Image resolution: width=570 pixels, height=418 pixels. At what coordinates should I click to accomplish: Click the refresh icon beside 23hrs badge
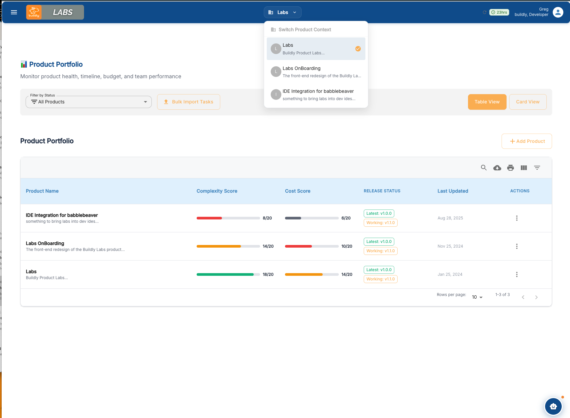pyautogui.click(x=484, y=12)
